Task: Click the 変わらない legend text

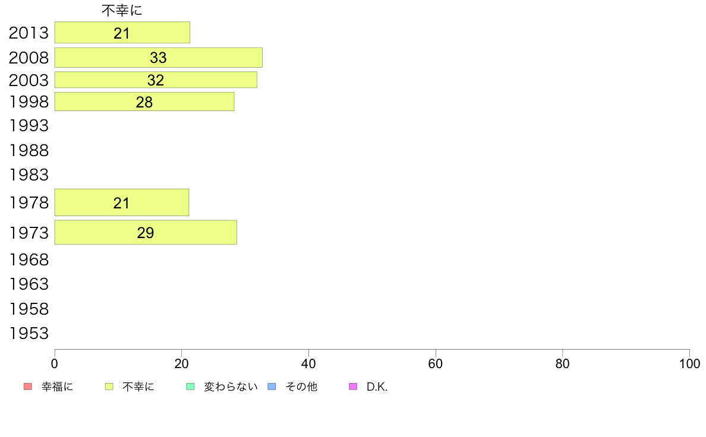Action: pos(231,387)
